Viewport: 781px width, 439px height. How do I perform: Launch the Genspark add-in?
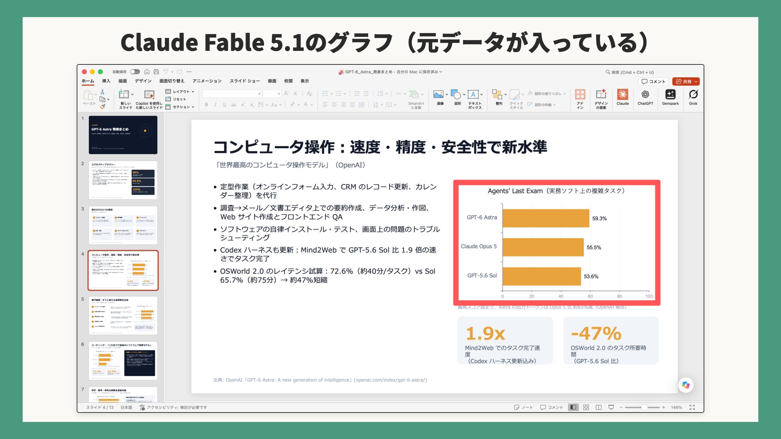click(x=670, y=97)
